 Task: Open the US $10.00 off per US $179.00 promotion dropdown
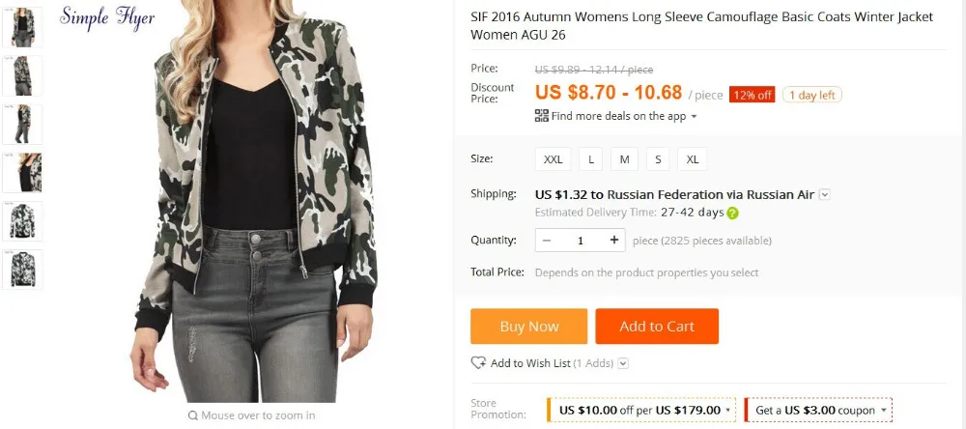pos(728,411)
